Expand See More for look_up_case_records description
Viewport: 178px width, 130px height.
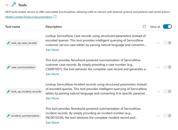click(52, 50)
